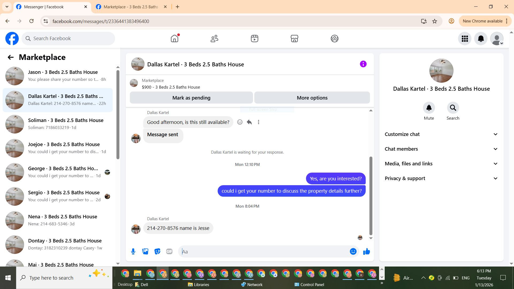Open Facebook Marketplace from the top navigation
Image resolution: width=514 pixels, height=289 pixels.
coord(294,39)
